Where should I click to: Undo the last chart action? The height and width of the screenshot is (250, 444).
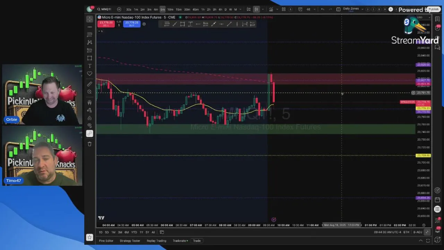click(323, 9)
